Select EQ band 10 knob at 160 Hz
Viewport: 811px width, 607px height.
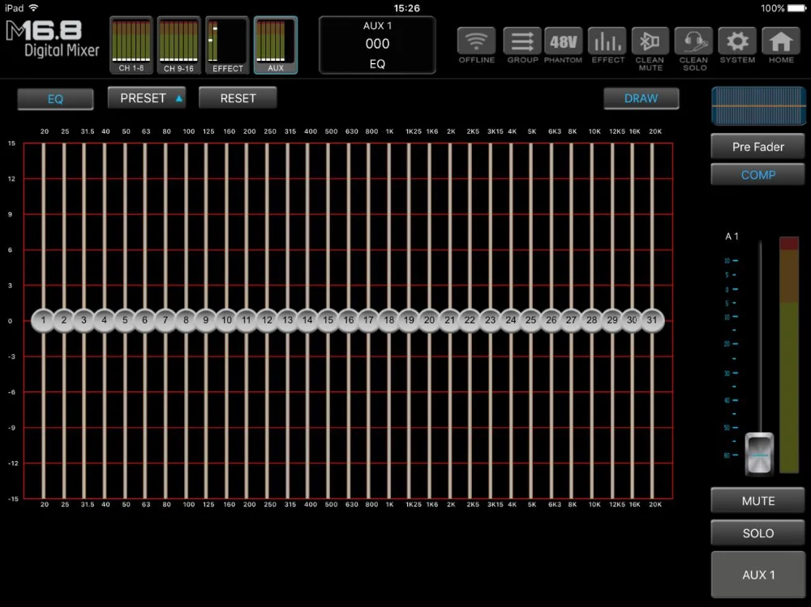pos(226,320)
